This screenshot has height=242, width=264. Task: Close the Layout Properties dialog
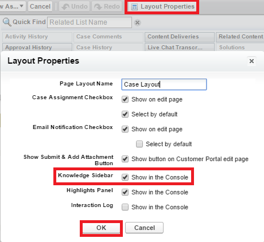251,61
